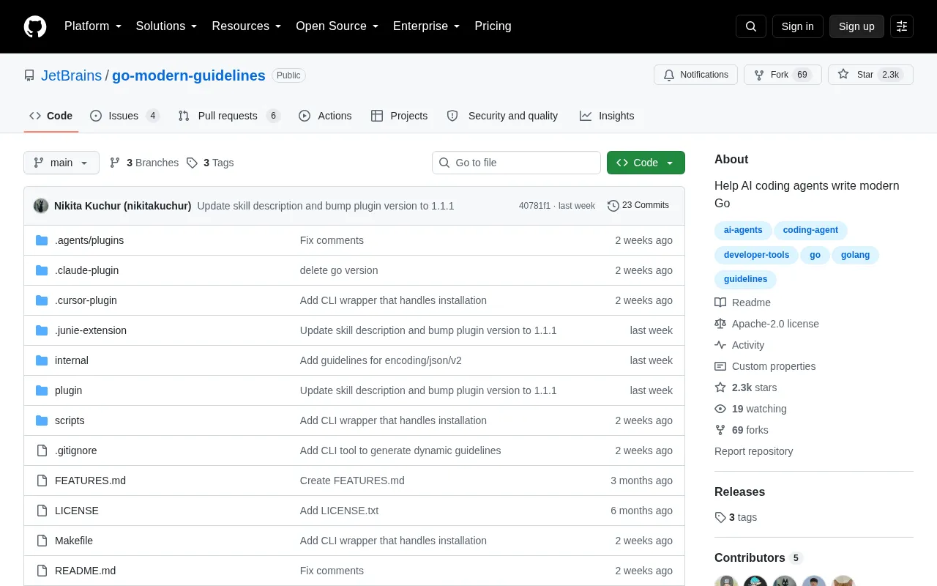The width and height of the screenshot is (937, 586).
Task: Open the Custom properties link
Action: tap(774, 366)
